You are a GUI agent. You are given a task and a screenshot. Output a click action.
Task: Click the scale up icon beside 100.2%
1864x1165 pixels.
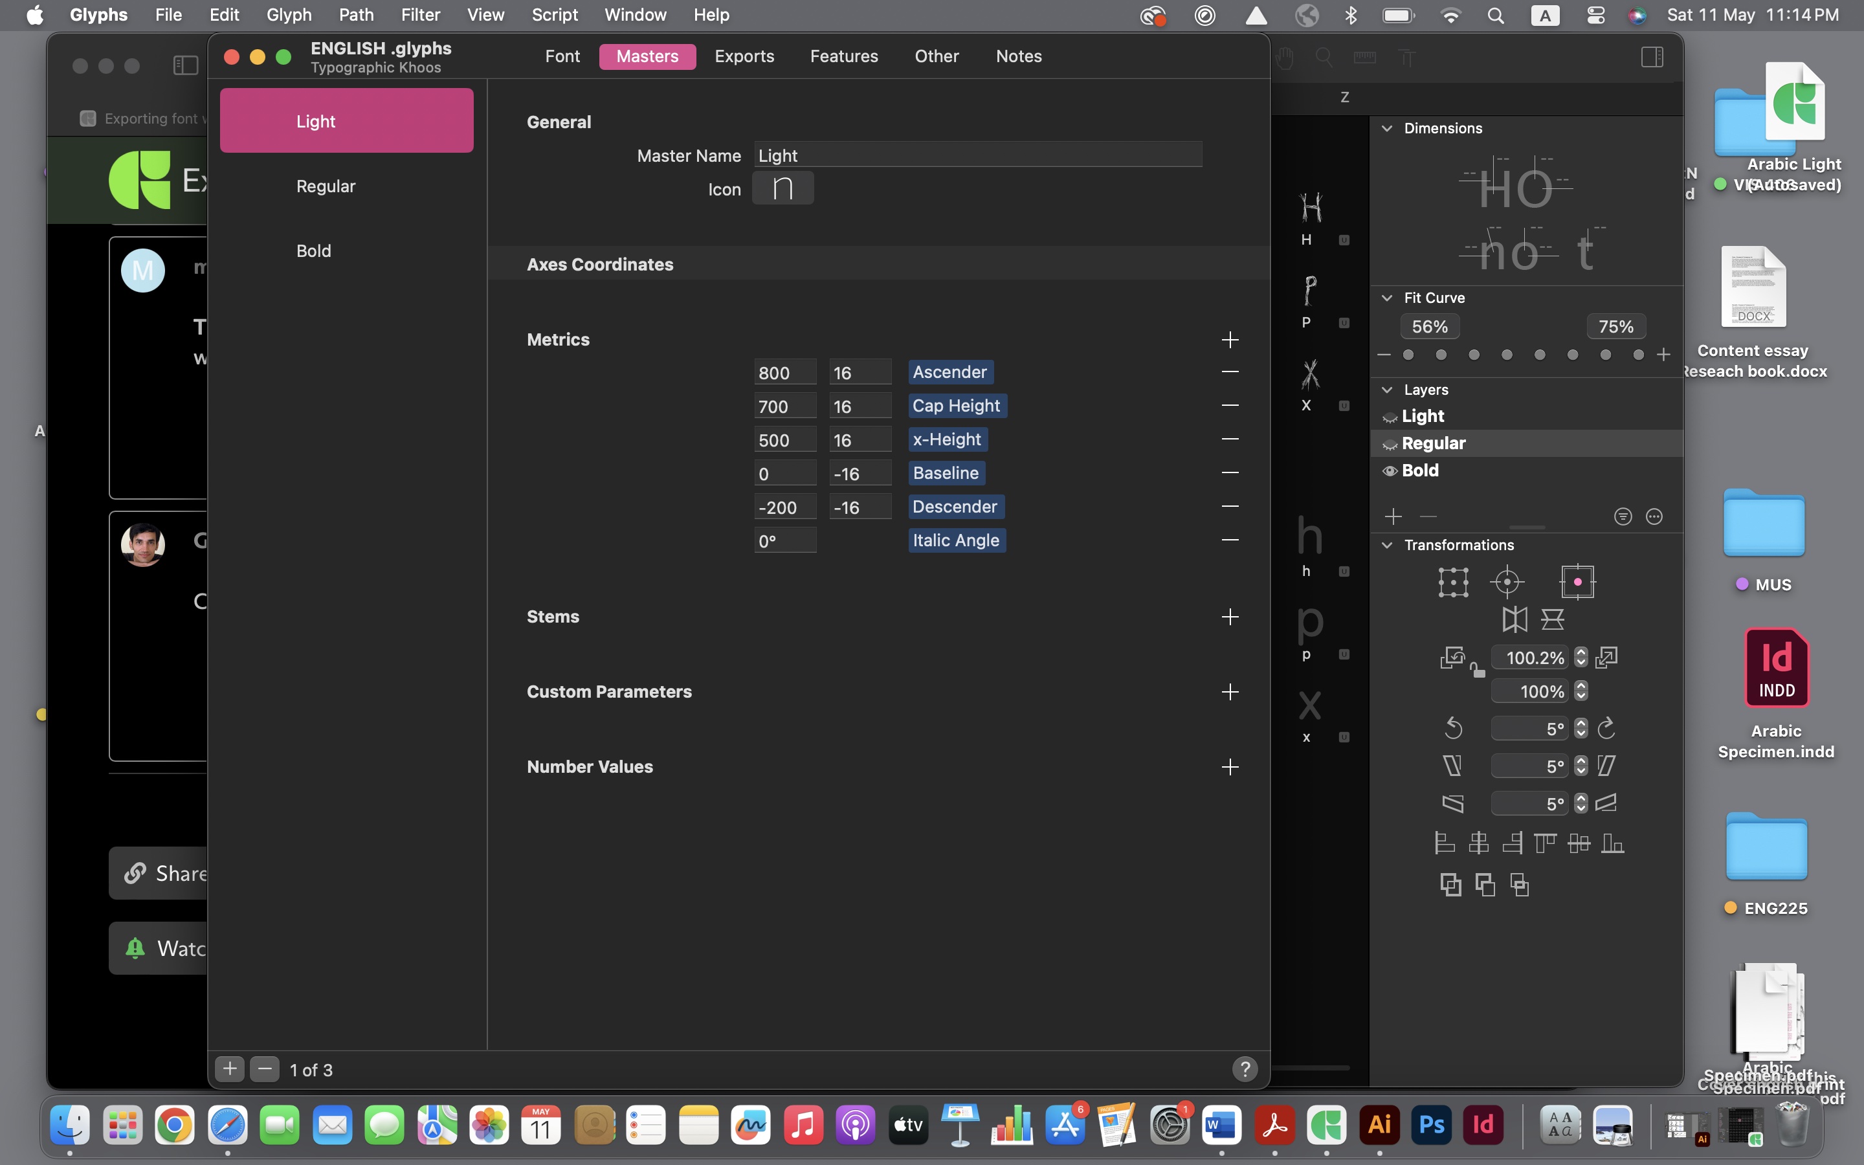[1606, 657]
